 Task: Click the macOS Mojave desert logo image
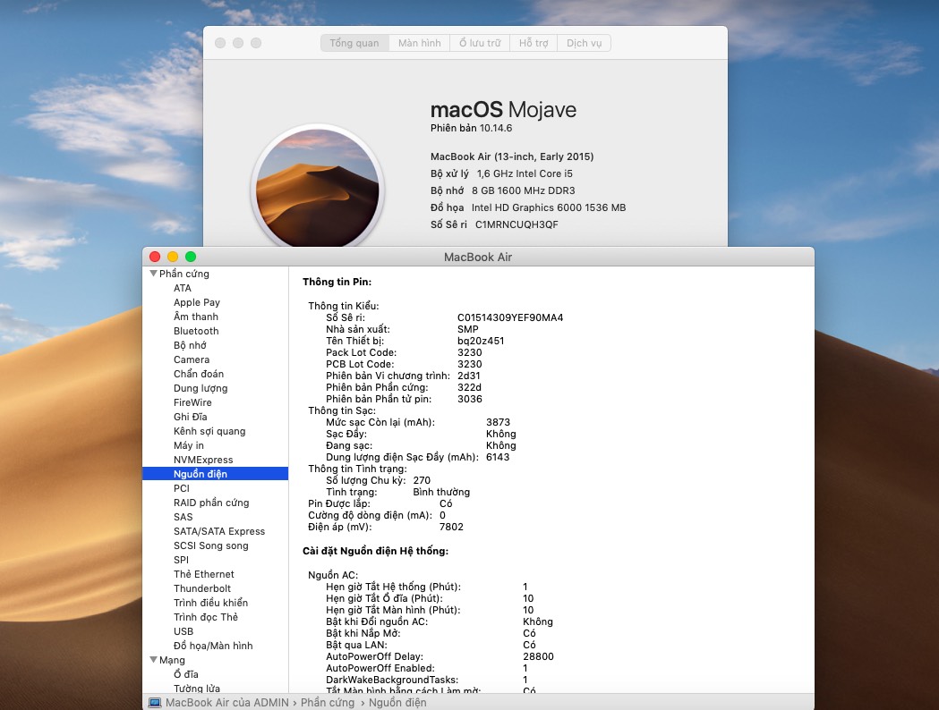318,187
